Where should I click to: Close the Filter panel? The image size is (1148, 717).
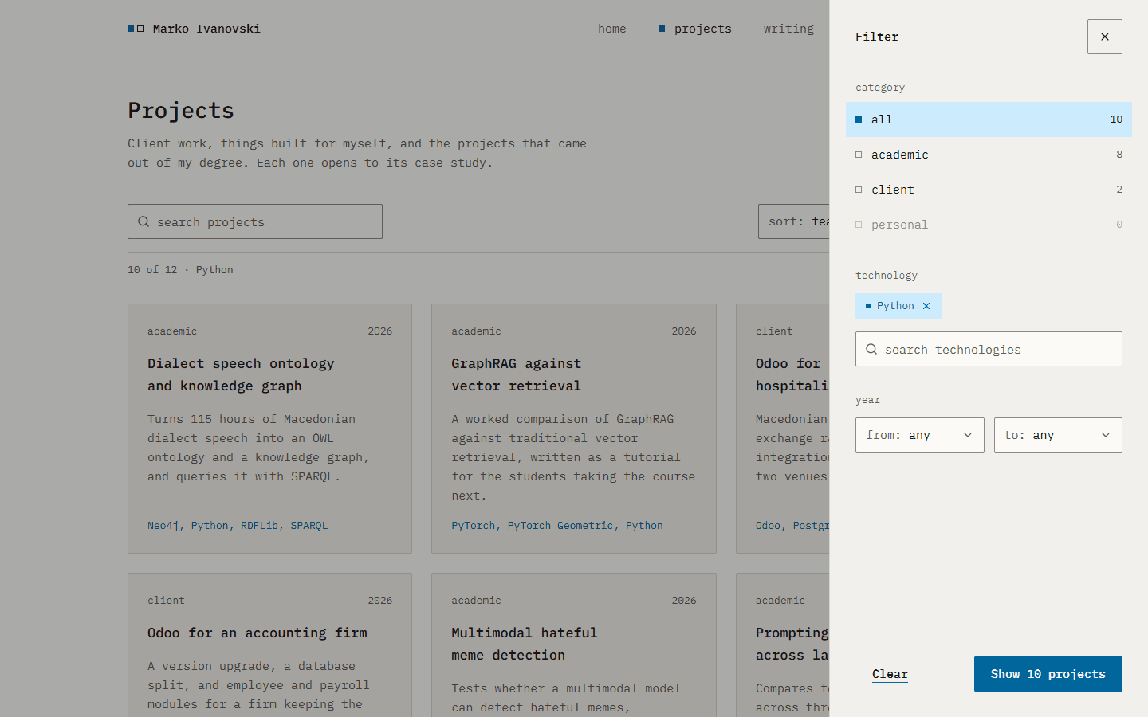[x=1104, y=37]
